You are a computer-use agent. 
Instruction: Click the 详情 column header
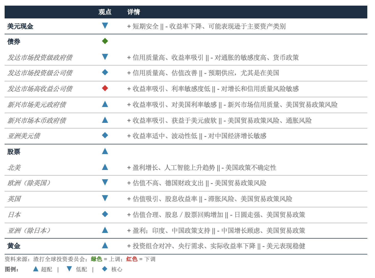133,12
